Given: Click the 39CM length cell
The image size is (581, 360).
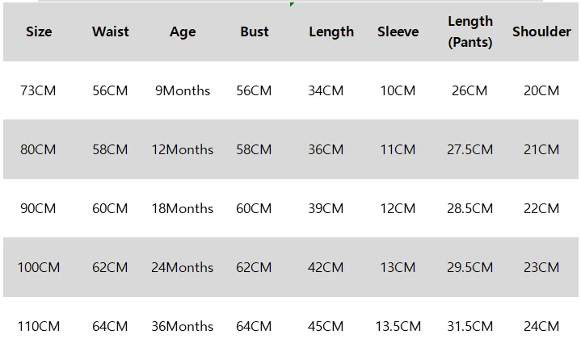Looking at the screenshot, I should [x=326, y=208].
